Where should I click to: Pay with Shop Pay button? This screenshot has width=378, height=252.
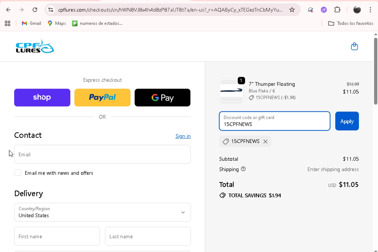coord(42,97)
